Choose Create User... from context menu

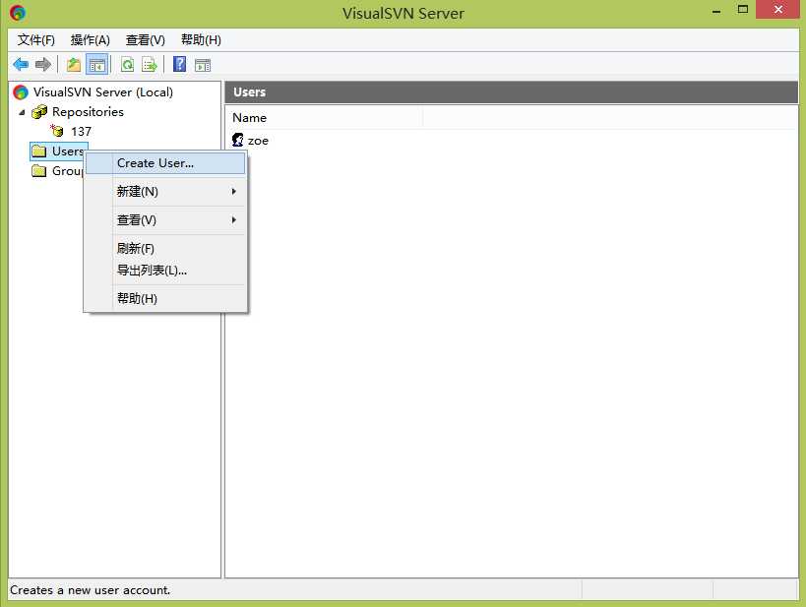point(165,163)
